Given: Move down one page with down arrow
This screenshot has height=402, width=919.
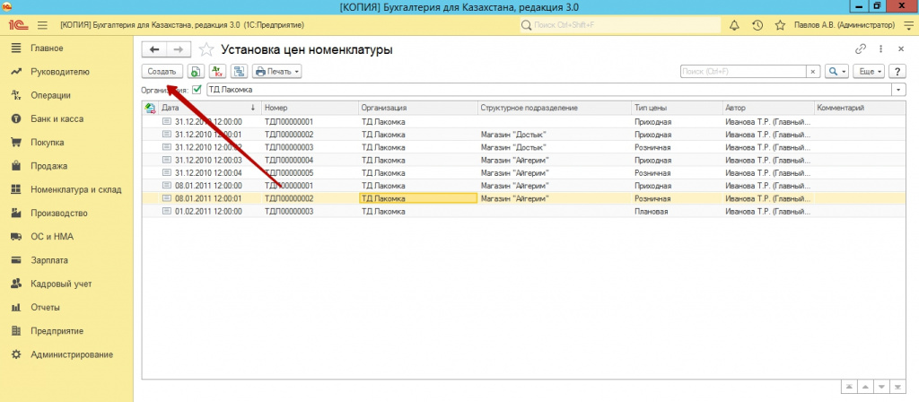Looking at the screenshot, I should click(881, 388).
